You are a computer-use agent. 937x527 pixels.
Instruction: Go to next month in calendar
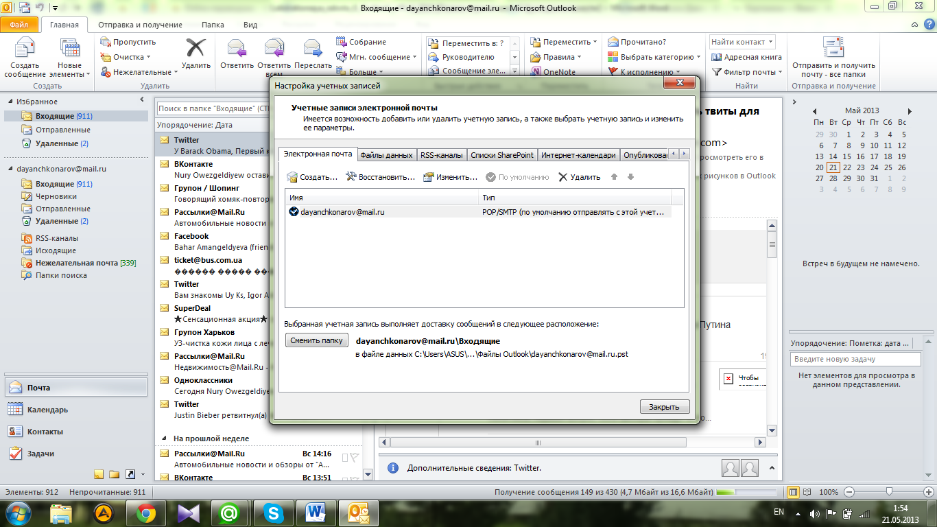(x=910, y=110)
